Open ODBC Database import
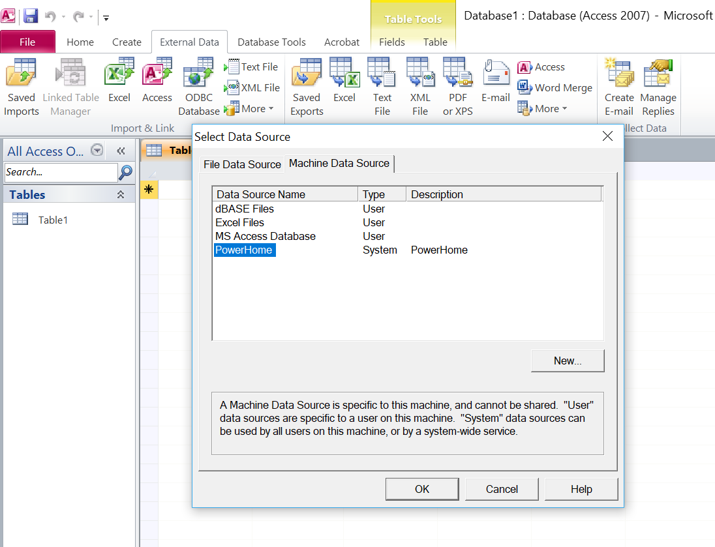Screen dimensions: 715x547 (199, 87)
